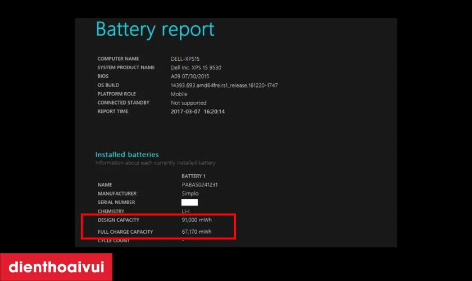Select the Not supported standby value
Screen dimensions: 472x281
(x=188, y=103)
